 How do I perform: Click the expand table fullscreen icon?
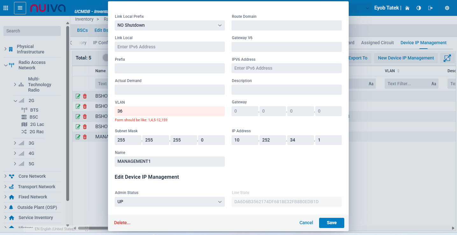[447, 58]
